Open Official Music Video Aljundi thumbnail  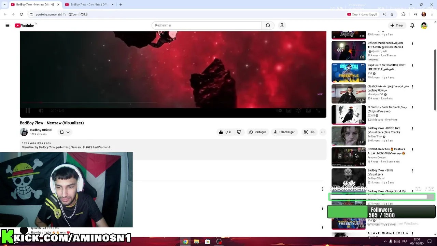coord(349,51)
